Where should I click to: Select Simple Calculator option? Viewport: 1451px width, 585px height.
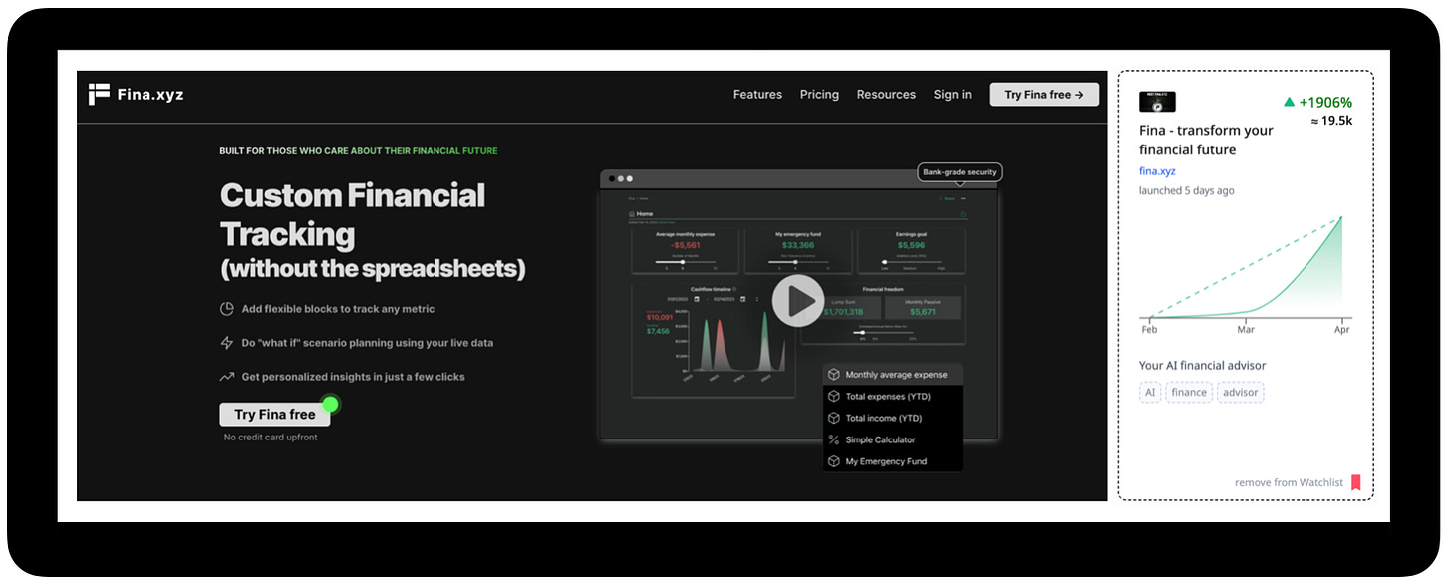(893, 440)
